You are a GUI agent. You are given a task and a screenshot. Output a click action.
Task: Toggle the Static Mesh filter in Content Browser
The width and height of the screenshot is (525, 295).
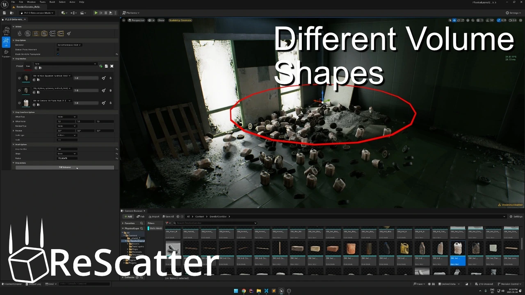(x=155, y=228)
